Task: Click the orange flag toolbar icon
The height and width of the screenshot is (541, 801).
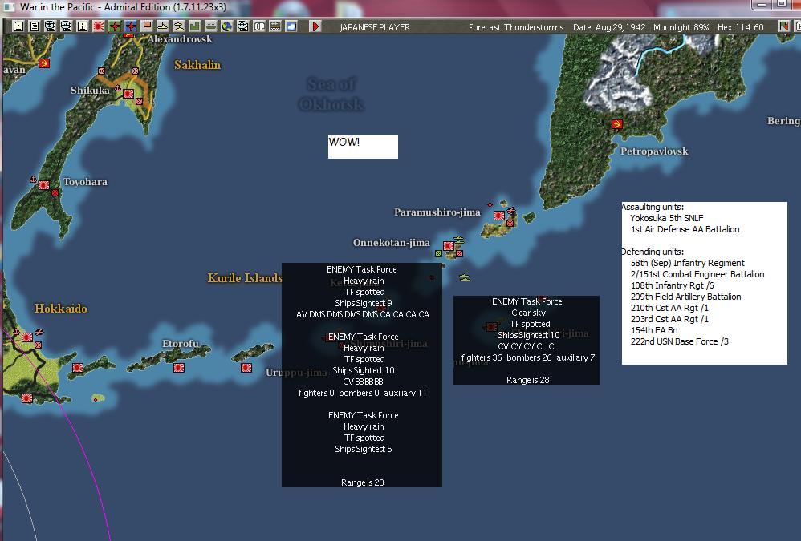Action: pos(147,26)
